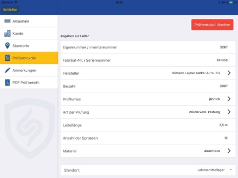Click the Angaben zur Leiter heading
The width and height of the screenshot is (238, 178).
point(74,36)
